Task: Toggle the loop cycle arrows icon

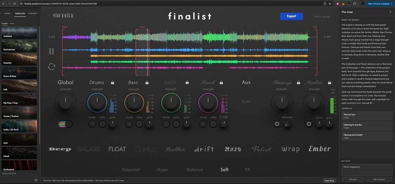Action: (x=51, y=67)
